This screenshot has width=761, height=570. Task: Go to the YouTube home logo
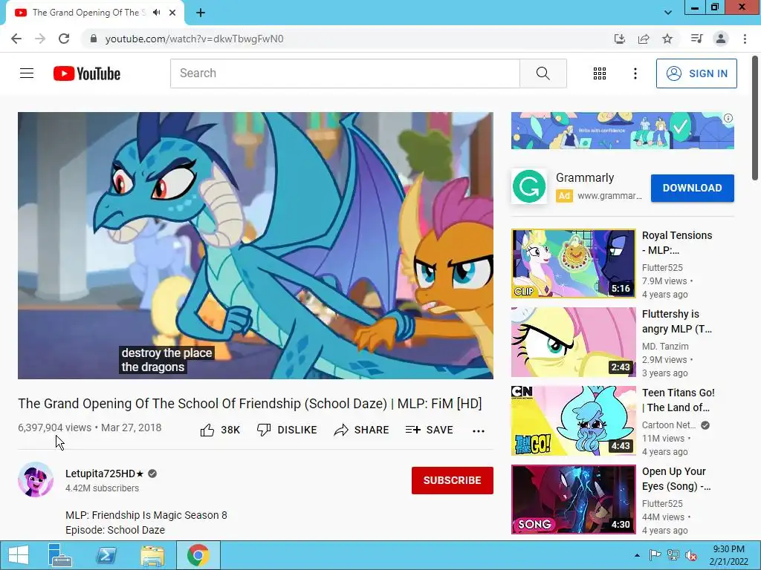coord(87,73)
